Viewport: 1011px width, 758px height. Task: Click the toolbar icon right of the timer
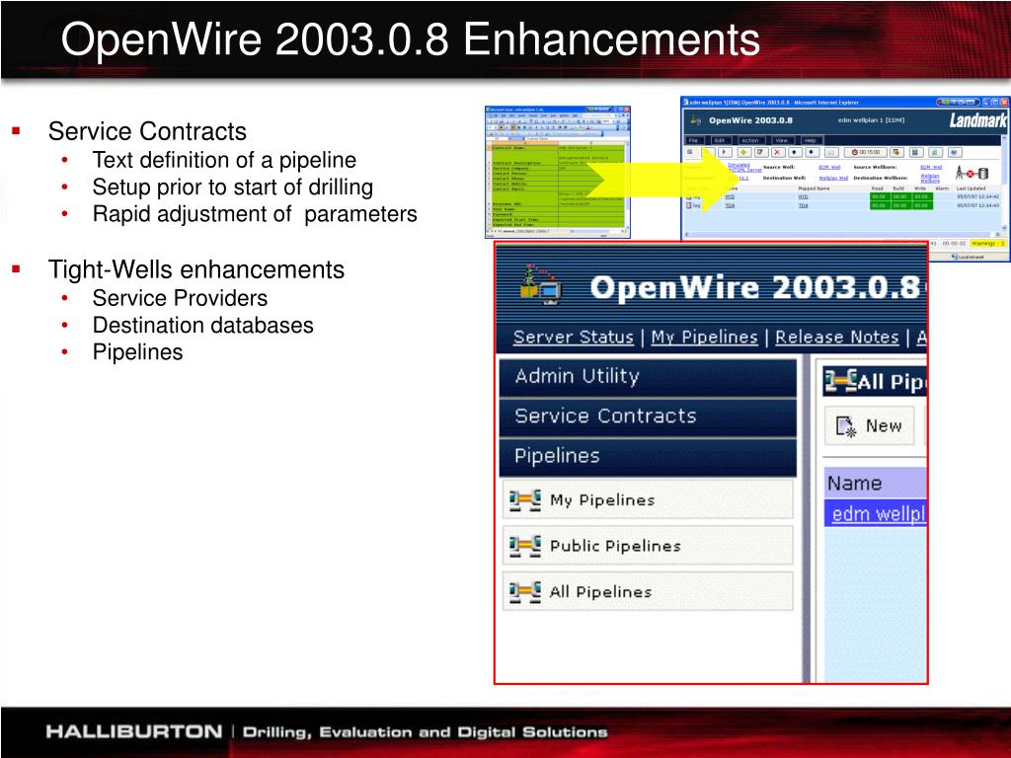[x=896, y=152]
